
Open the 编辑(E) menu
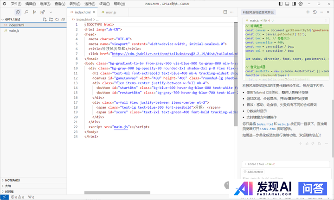31,4
